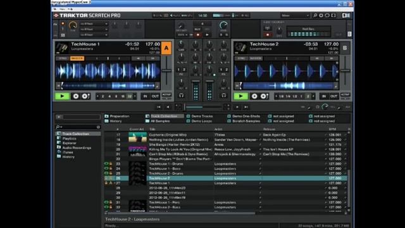
Task: Toggle left channel headphone cue
Action: point(182,96)
